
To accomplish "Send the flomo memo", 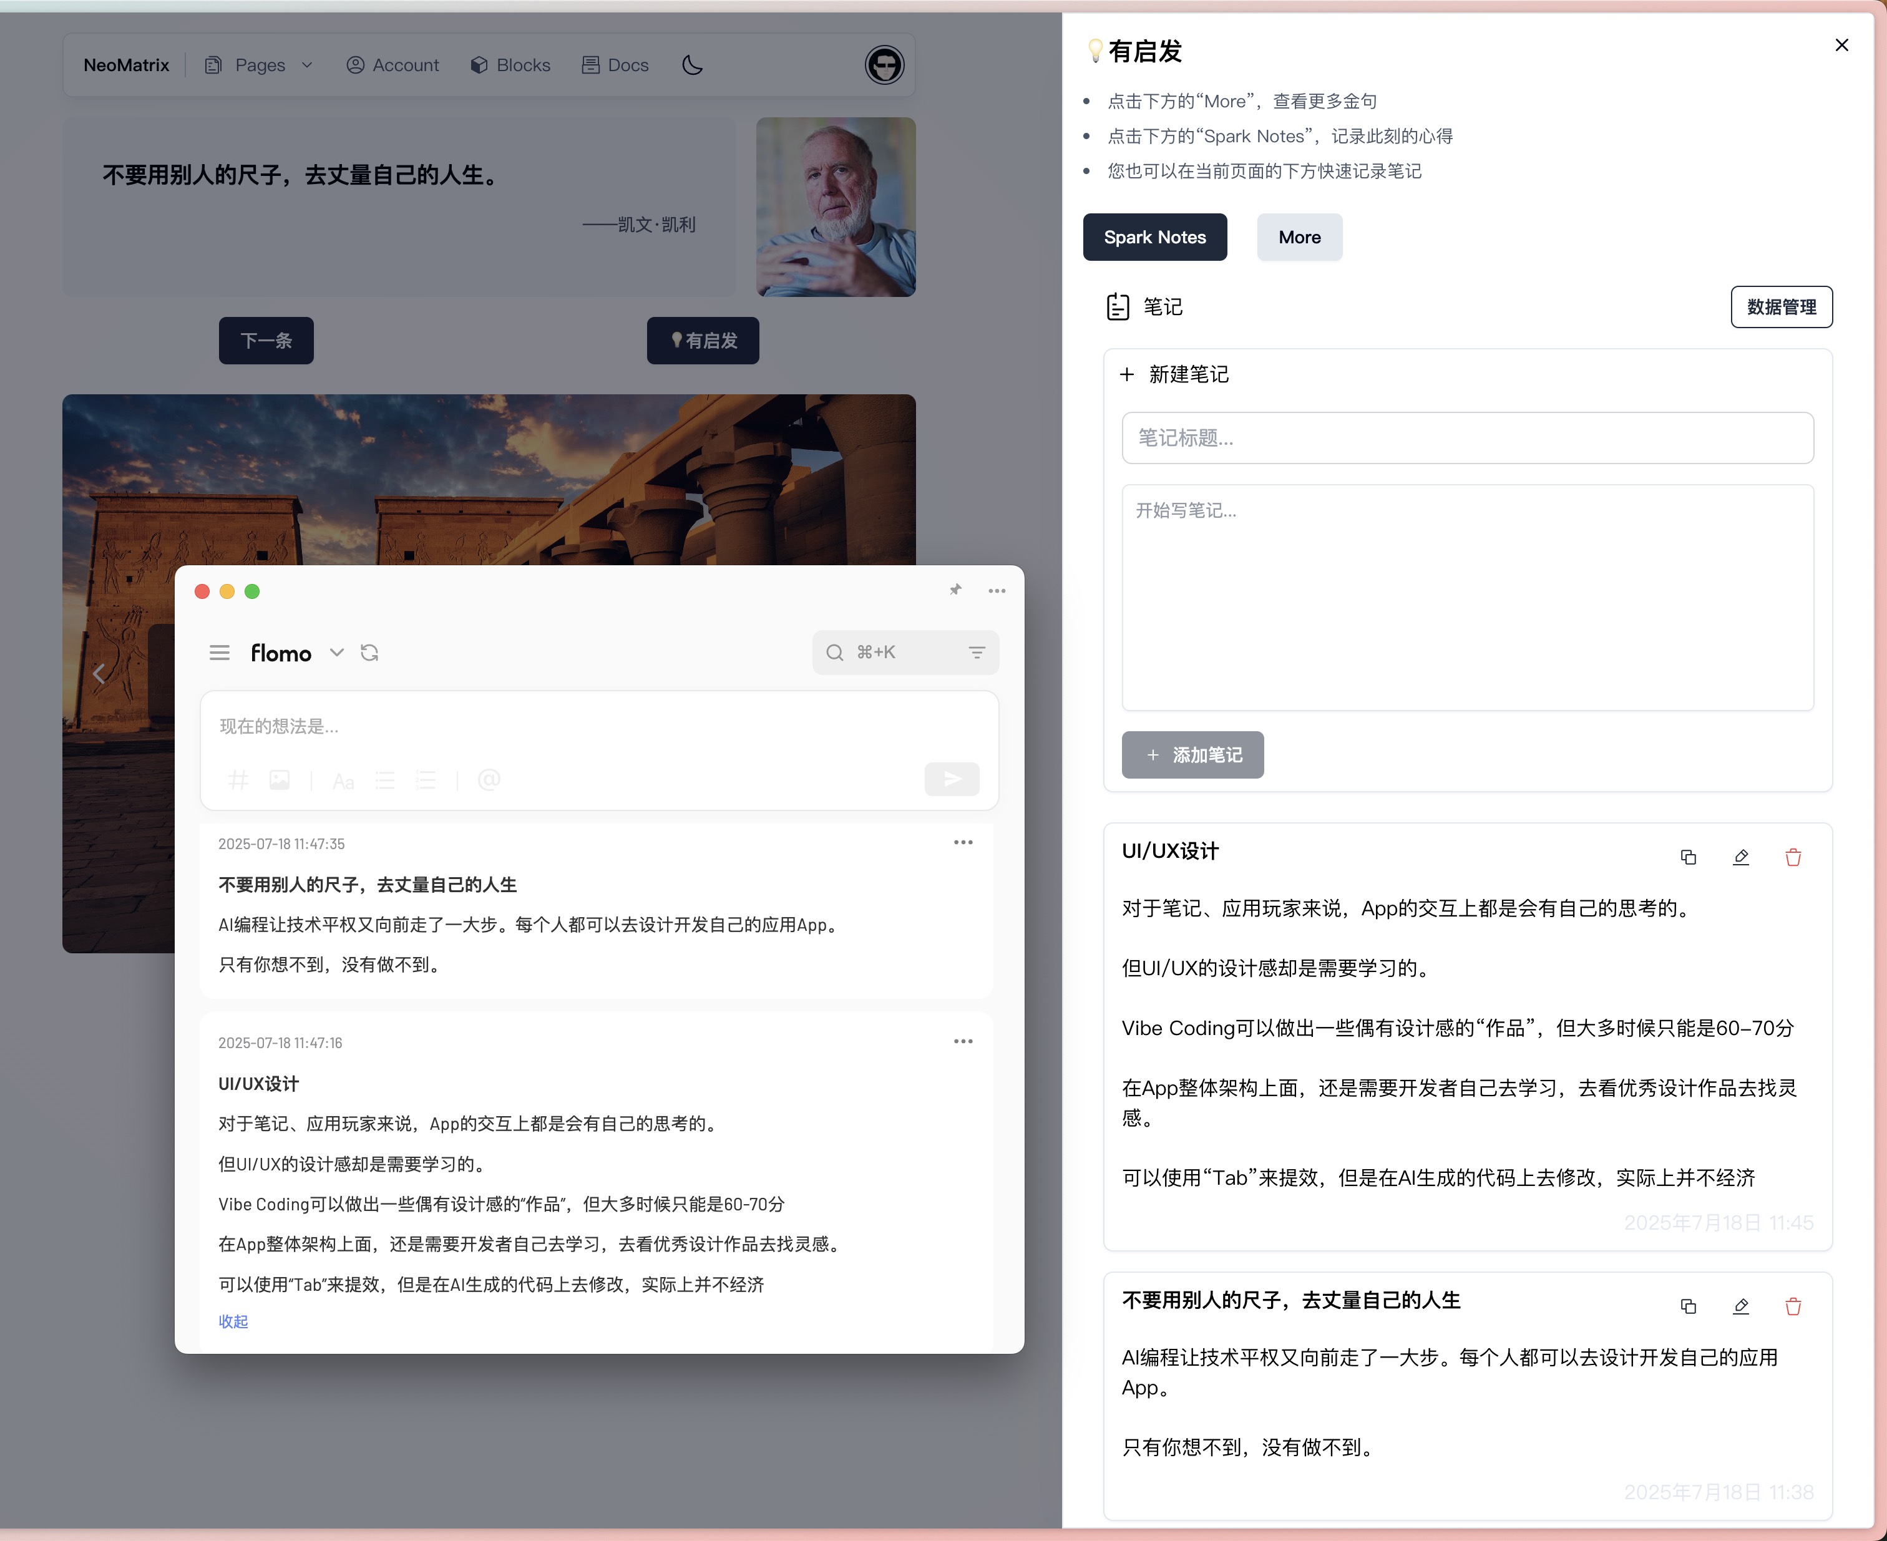I will click(x=952, y=779).
